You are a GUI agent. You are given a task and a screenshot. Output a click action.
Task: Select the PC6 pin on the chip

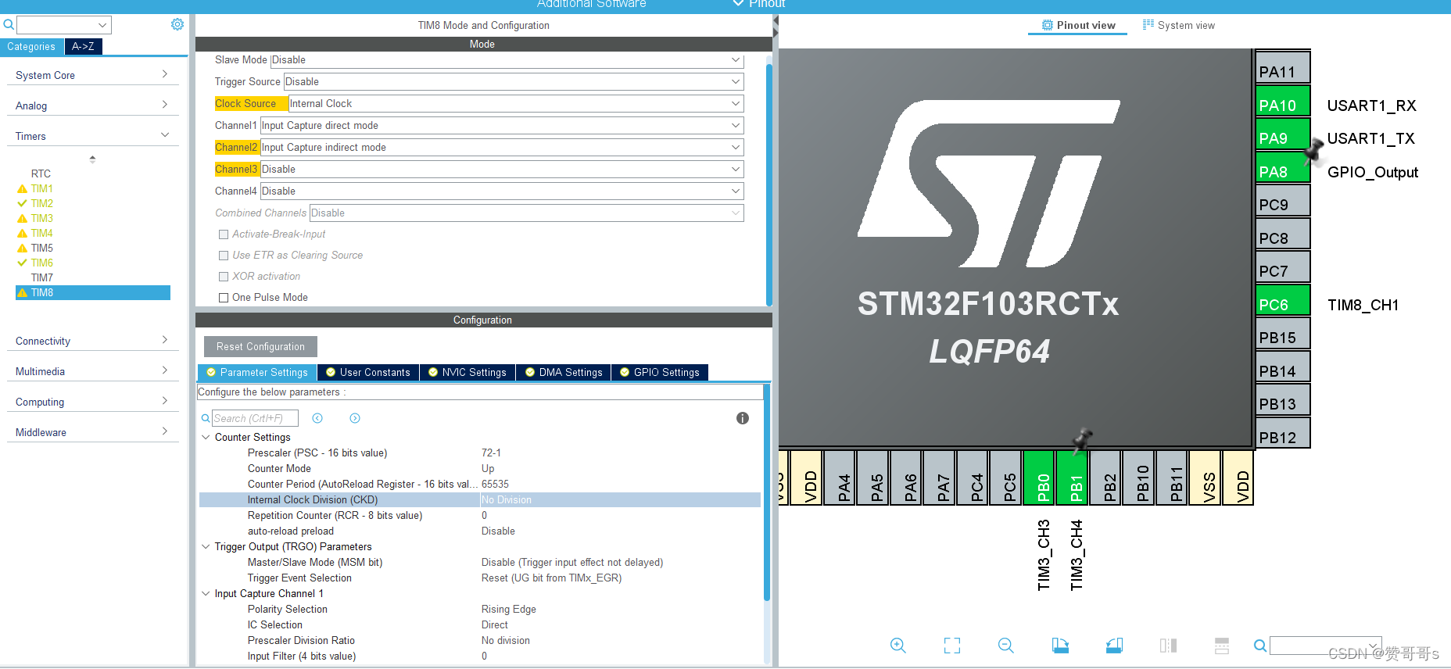click(1282, 301)
